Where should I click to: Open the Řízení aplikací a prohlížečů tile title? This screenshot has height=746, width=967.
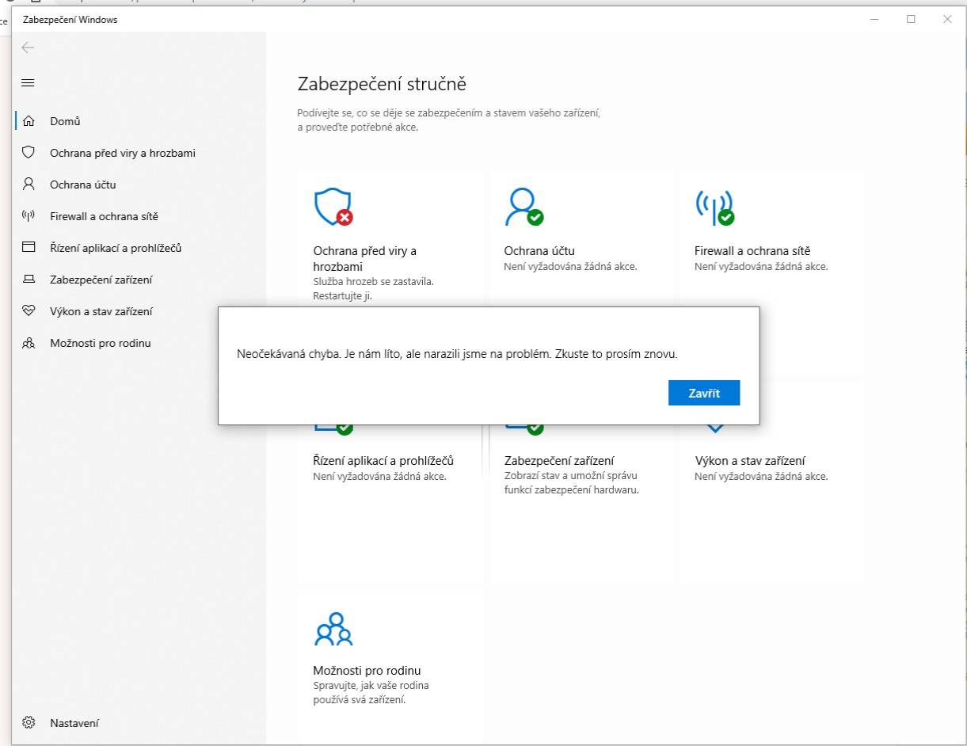pos(383,461)
